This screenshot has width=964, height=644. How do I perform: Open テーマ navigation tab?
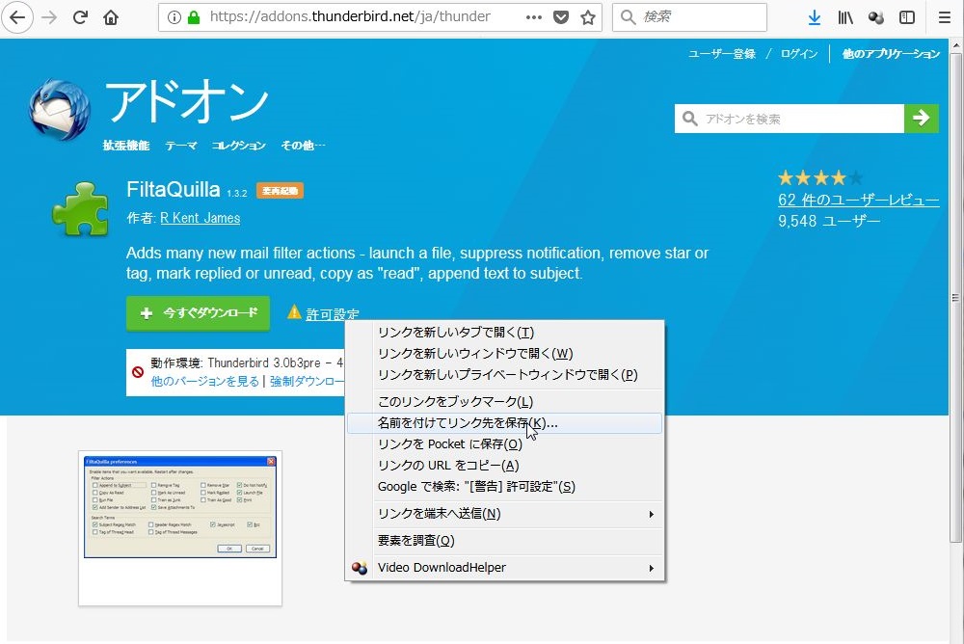(x=181, y=146)
